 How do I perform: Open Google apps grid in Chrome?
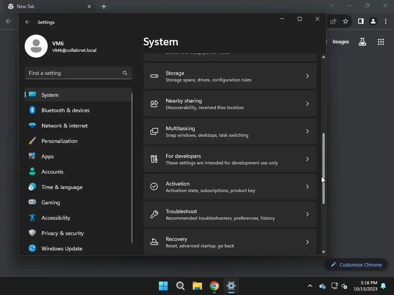coord(381,42)
